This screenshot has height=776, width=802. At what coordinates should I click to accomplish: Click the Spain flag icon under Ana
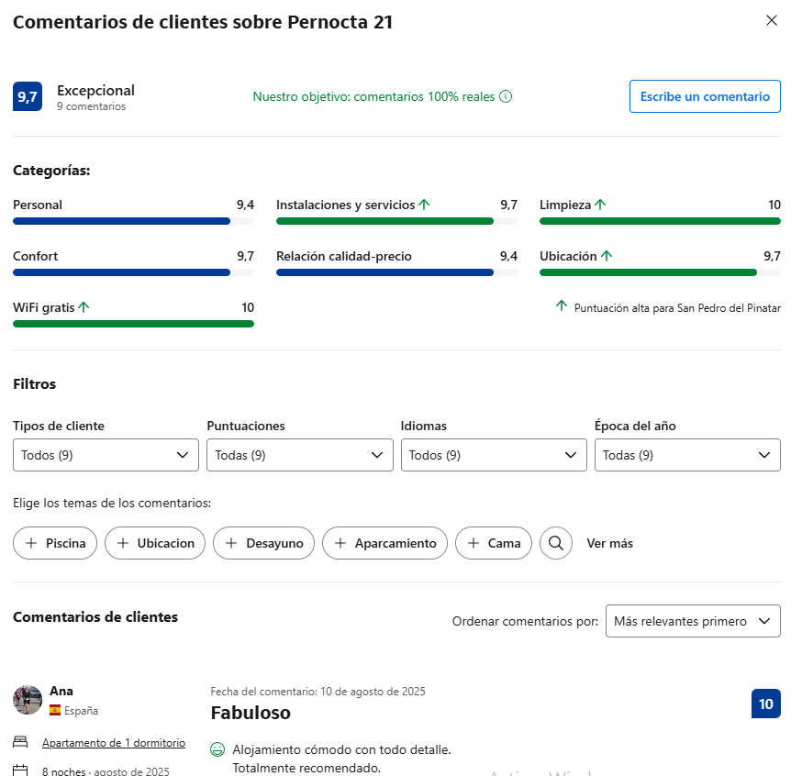pyautogui.click(x=55, y=710)
